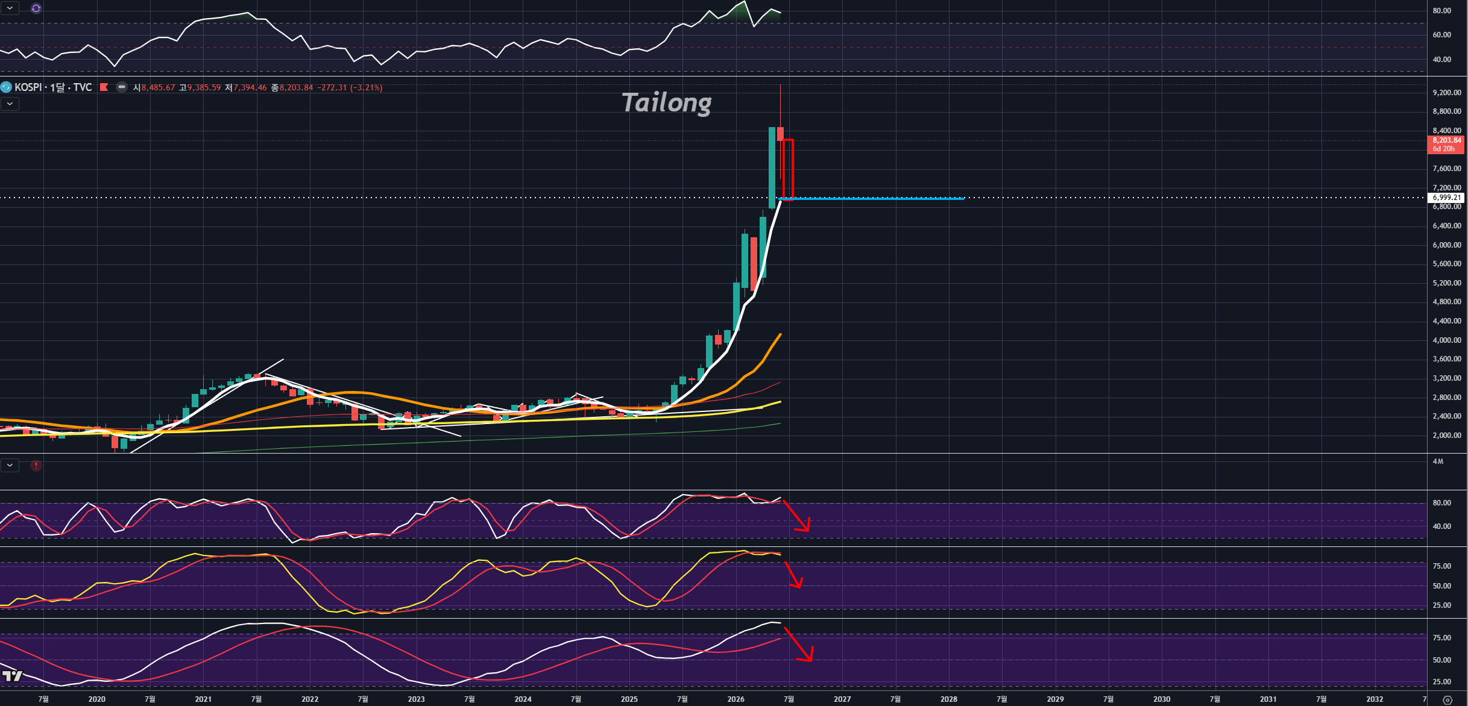Screen dimensions: 1468x706
Task: Click the red flag icon beside TVC
Action: 104,87
